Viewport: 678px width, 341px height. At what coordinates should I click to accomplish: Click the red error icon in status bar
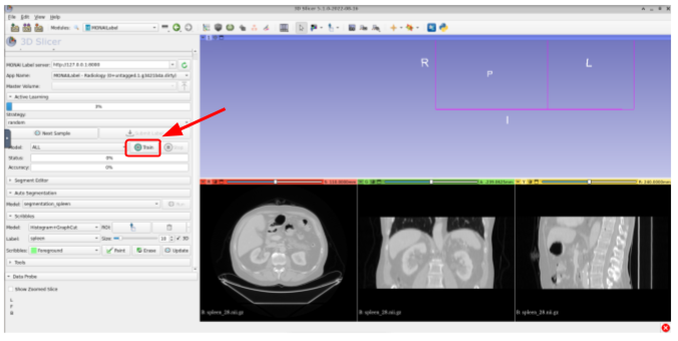[665, 328]
